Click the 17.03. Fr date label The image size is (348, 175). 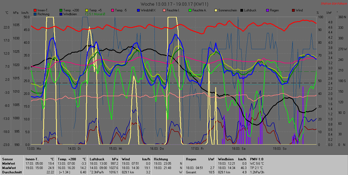point(197,149)
